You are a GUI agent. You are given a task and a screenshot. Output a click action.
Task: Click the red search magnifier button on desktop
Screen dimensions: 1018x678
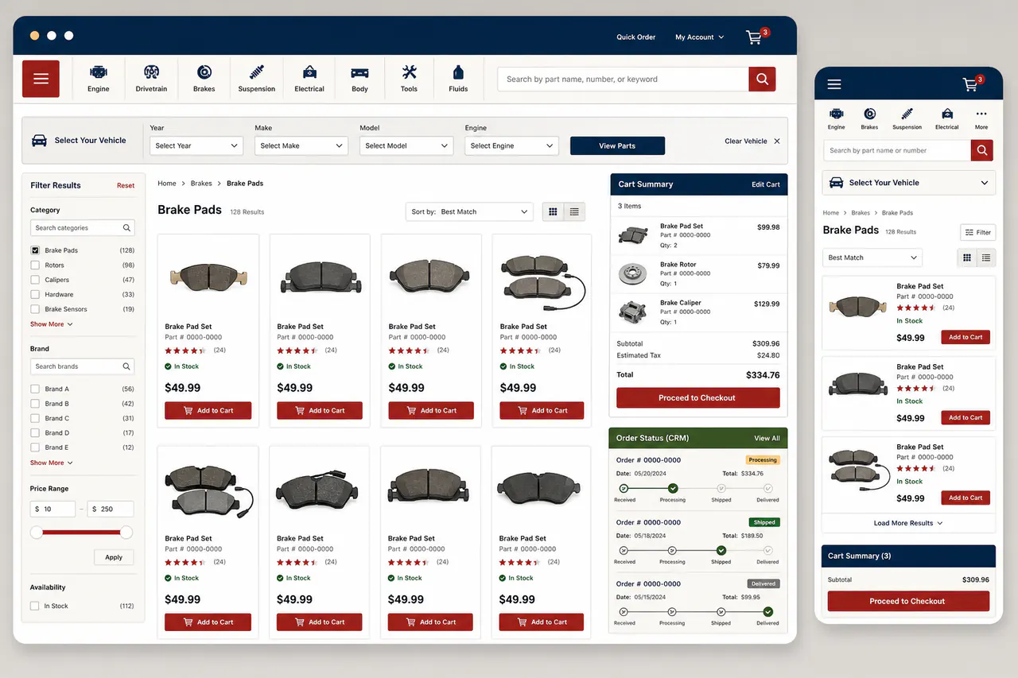[x=762, y=79]
